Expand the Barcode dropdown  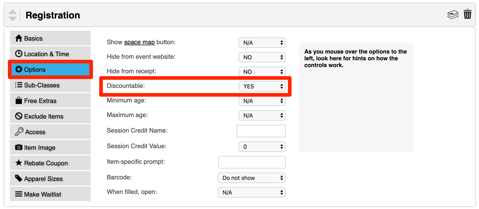point(251,178)
